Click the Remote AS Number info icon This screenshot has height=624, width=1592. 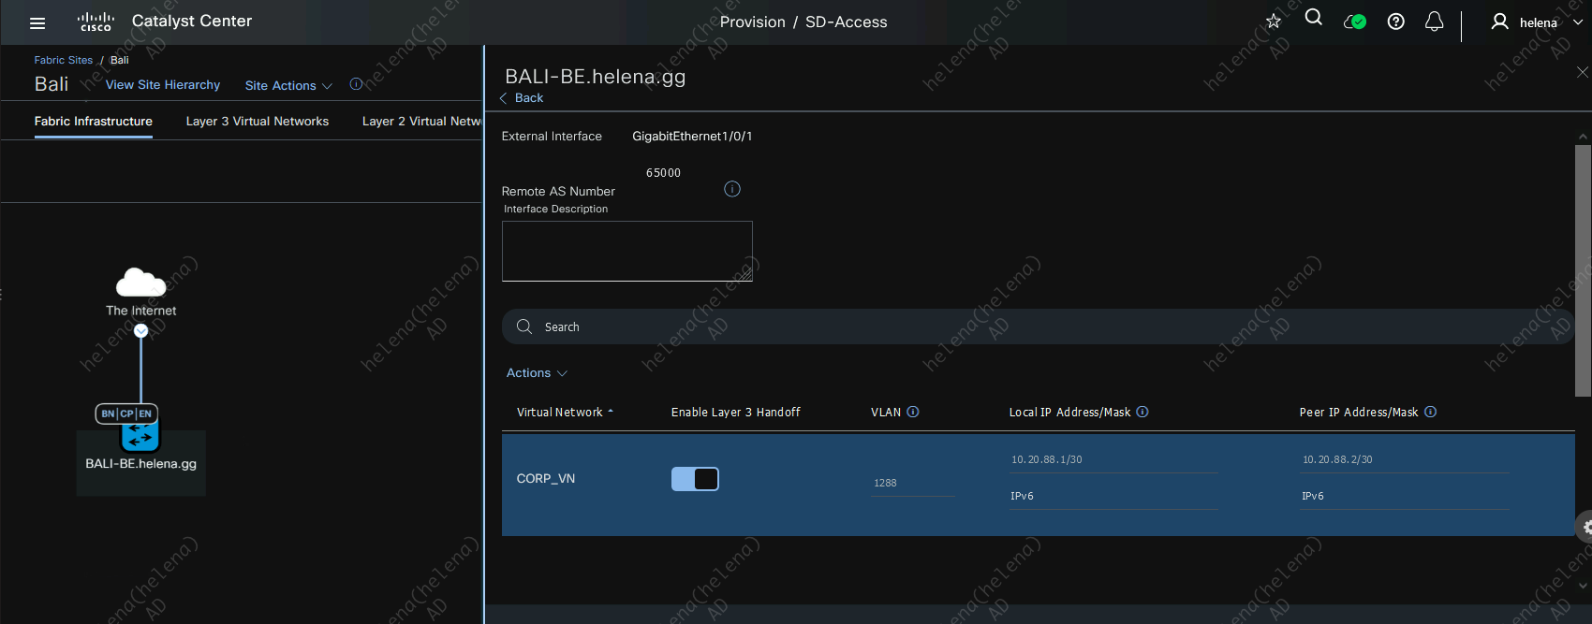click(x=732, y=189)
